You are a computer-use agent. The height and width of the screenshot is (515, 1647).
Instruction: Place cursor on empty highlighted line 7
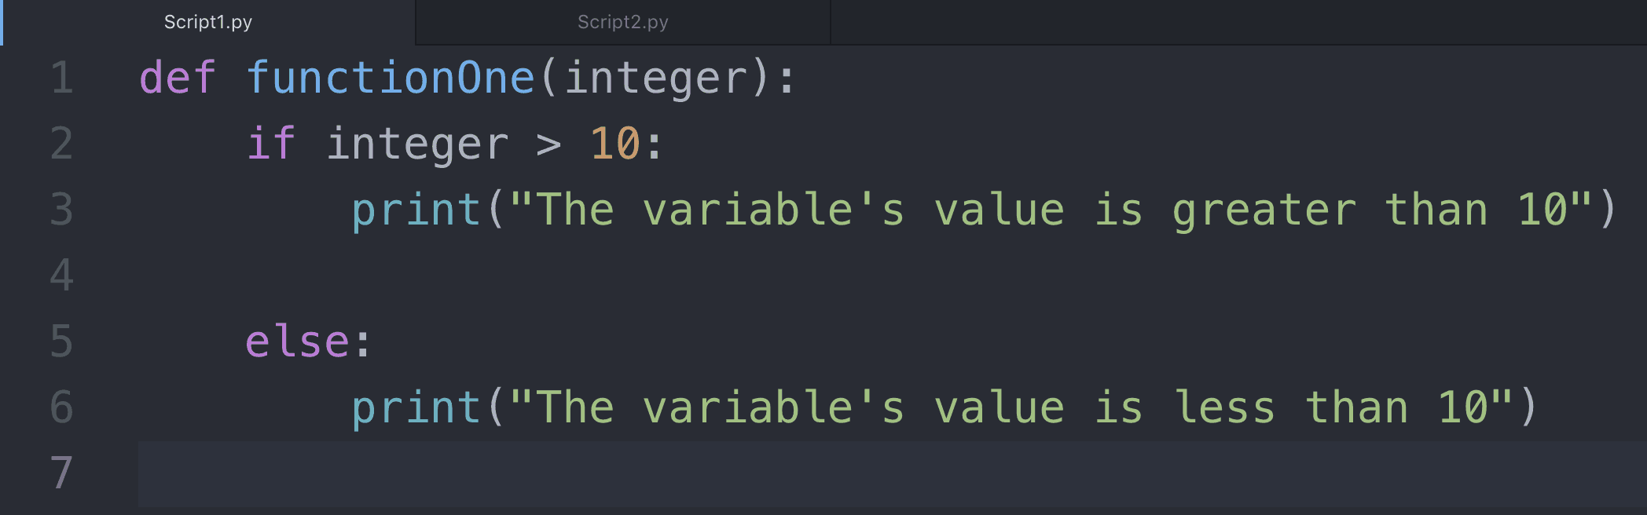(892, 473)
